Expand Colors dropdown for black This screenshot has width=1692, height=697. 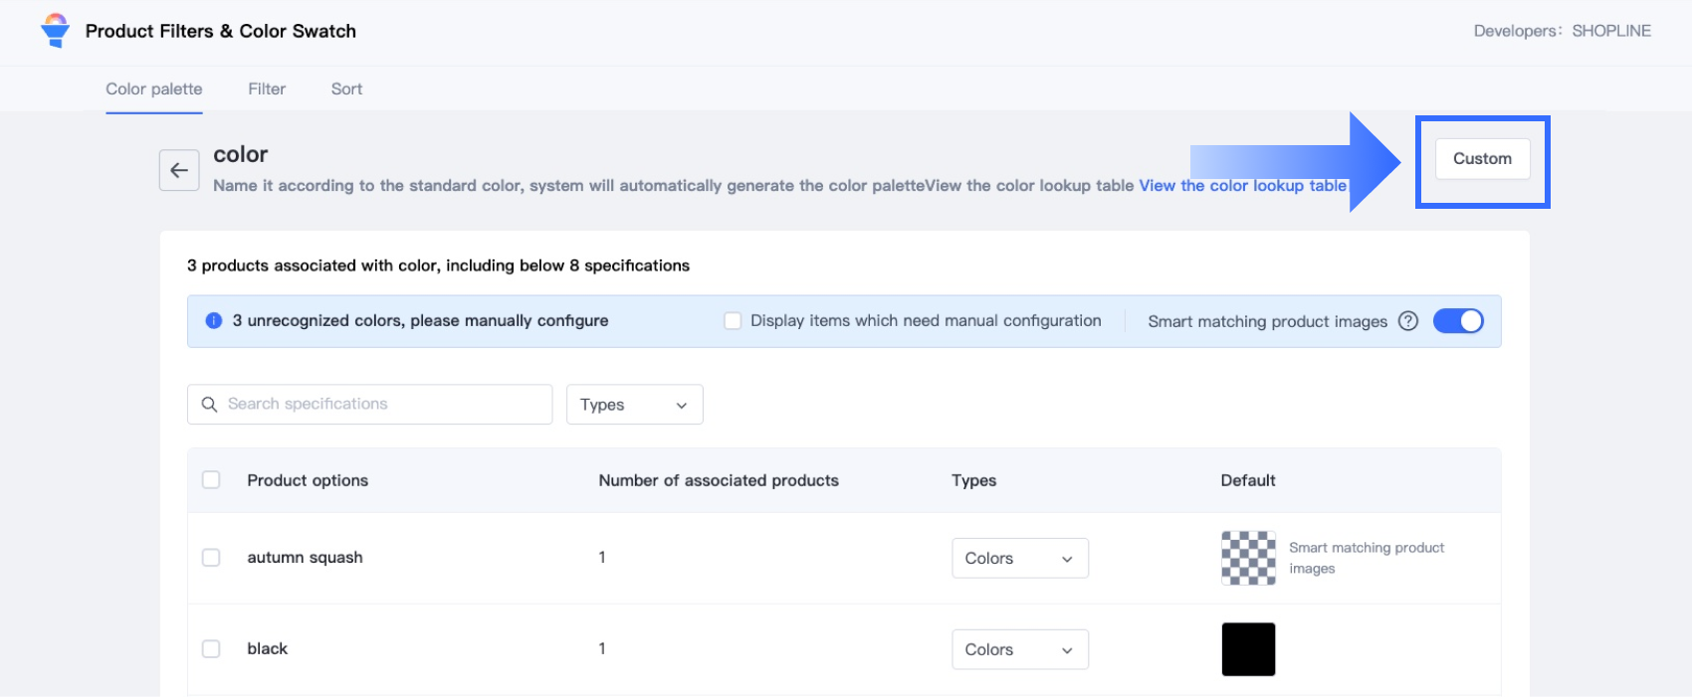click(x=1019, y=649)
